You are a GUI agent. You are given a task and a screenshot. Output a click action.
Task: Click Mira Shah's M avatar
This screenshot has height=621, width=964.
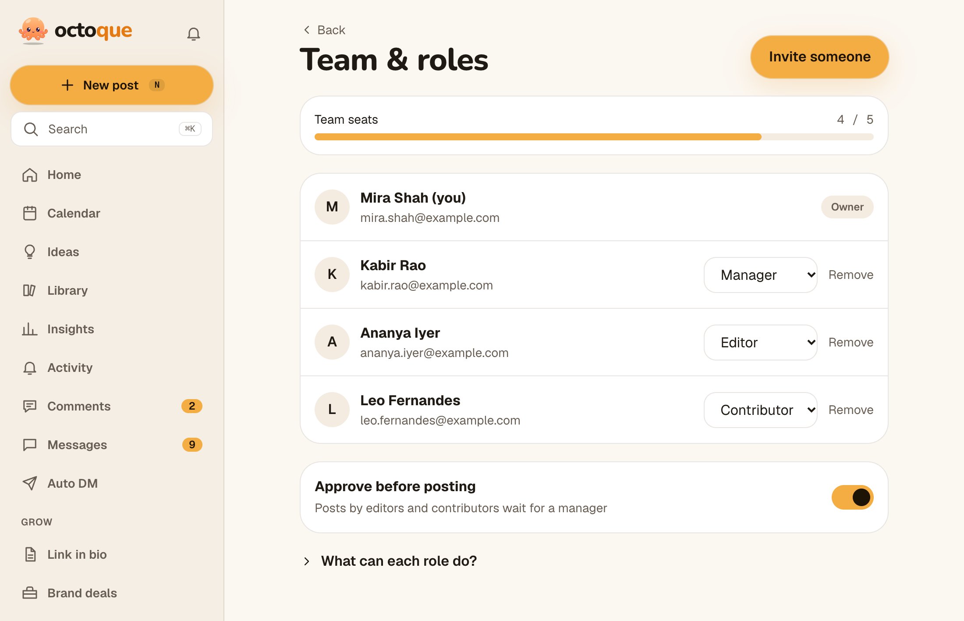click(332, 207)
